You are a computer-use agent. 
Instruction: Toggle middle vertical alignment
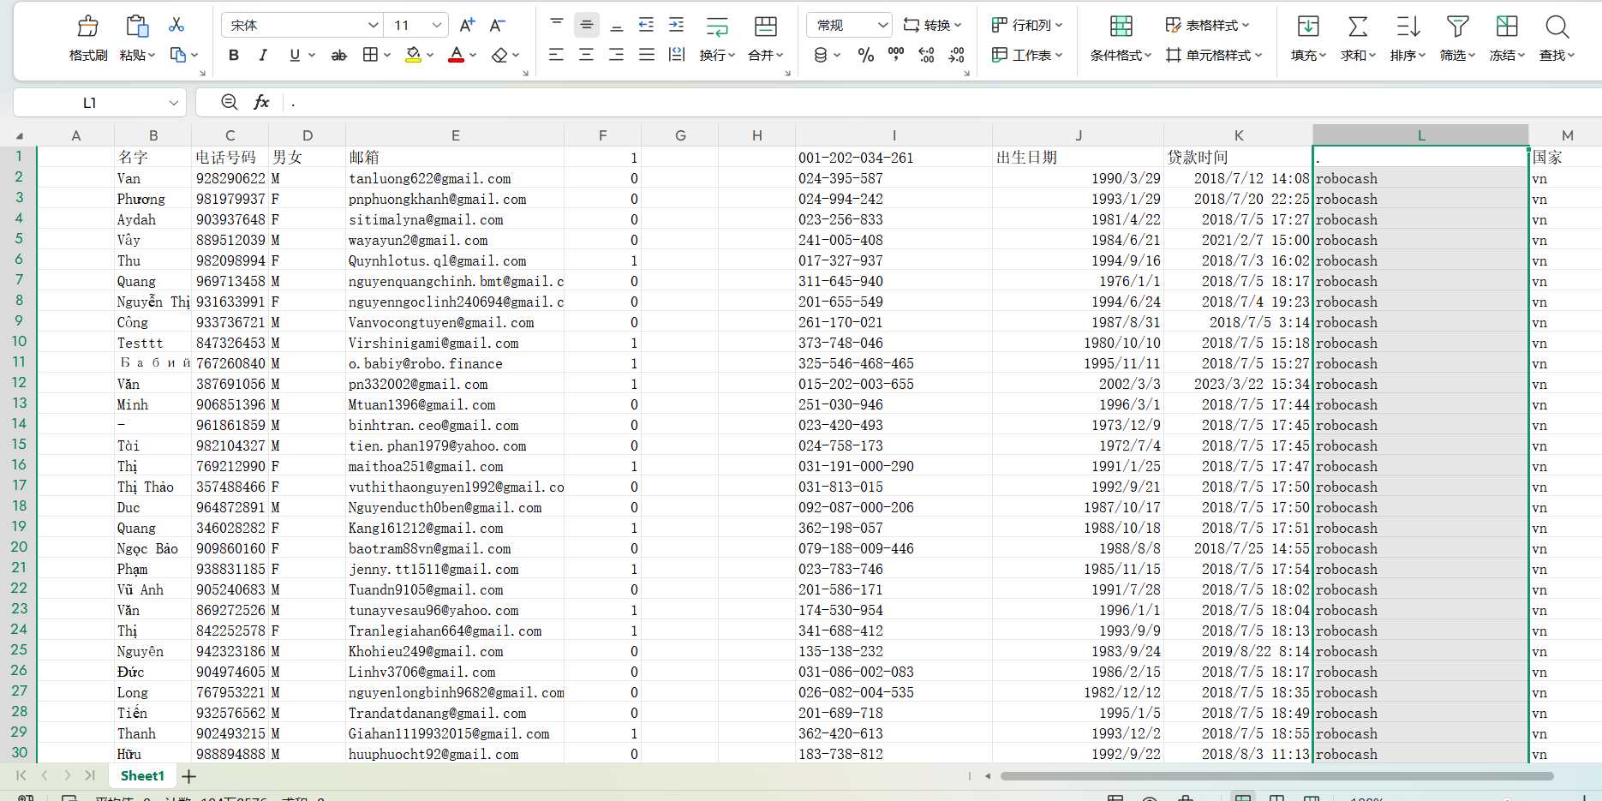587,25
